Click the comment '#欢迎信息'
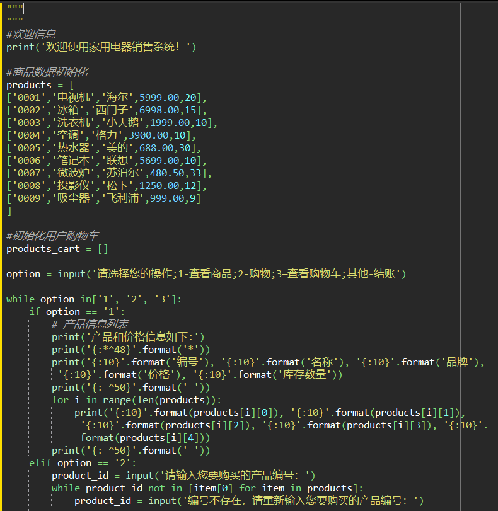This screenshot has height=511, width=498. click(x=31, y=34)
